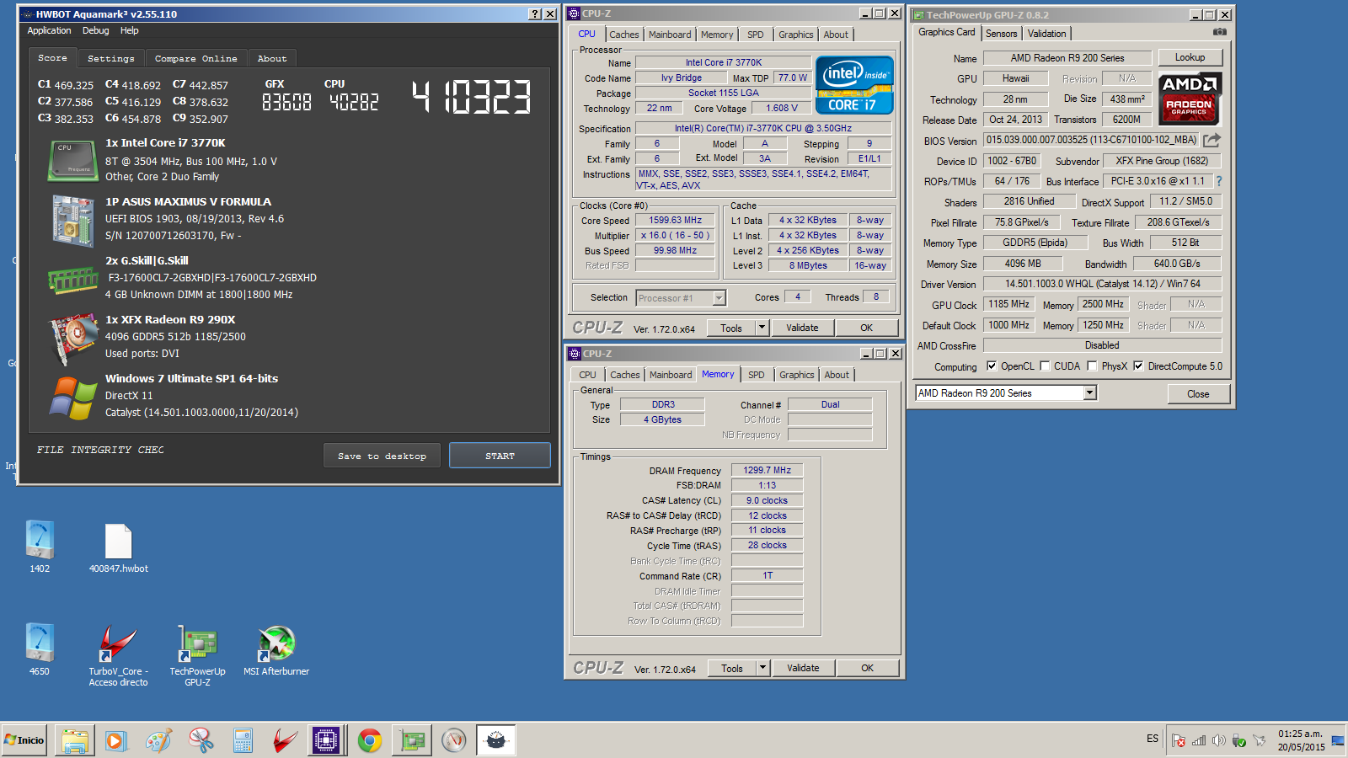Click the Close button in GPU-Z

(1198, 394)
